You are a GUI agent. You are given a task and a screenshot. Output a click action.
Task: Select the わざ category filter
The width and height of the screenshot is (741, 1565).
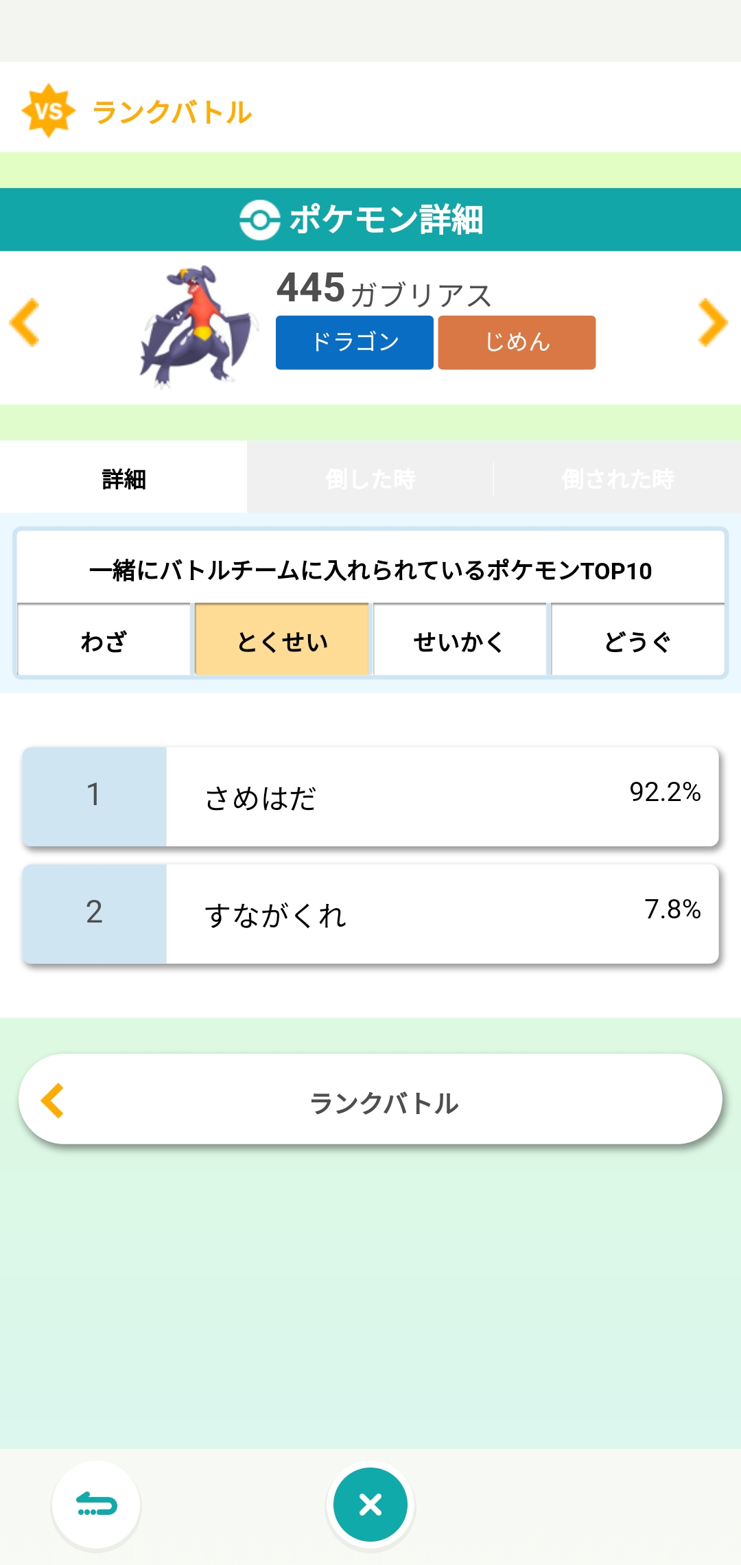(104, 641)
